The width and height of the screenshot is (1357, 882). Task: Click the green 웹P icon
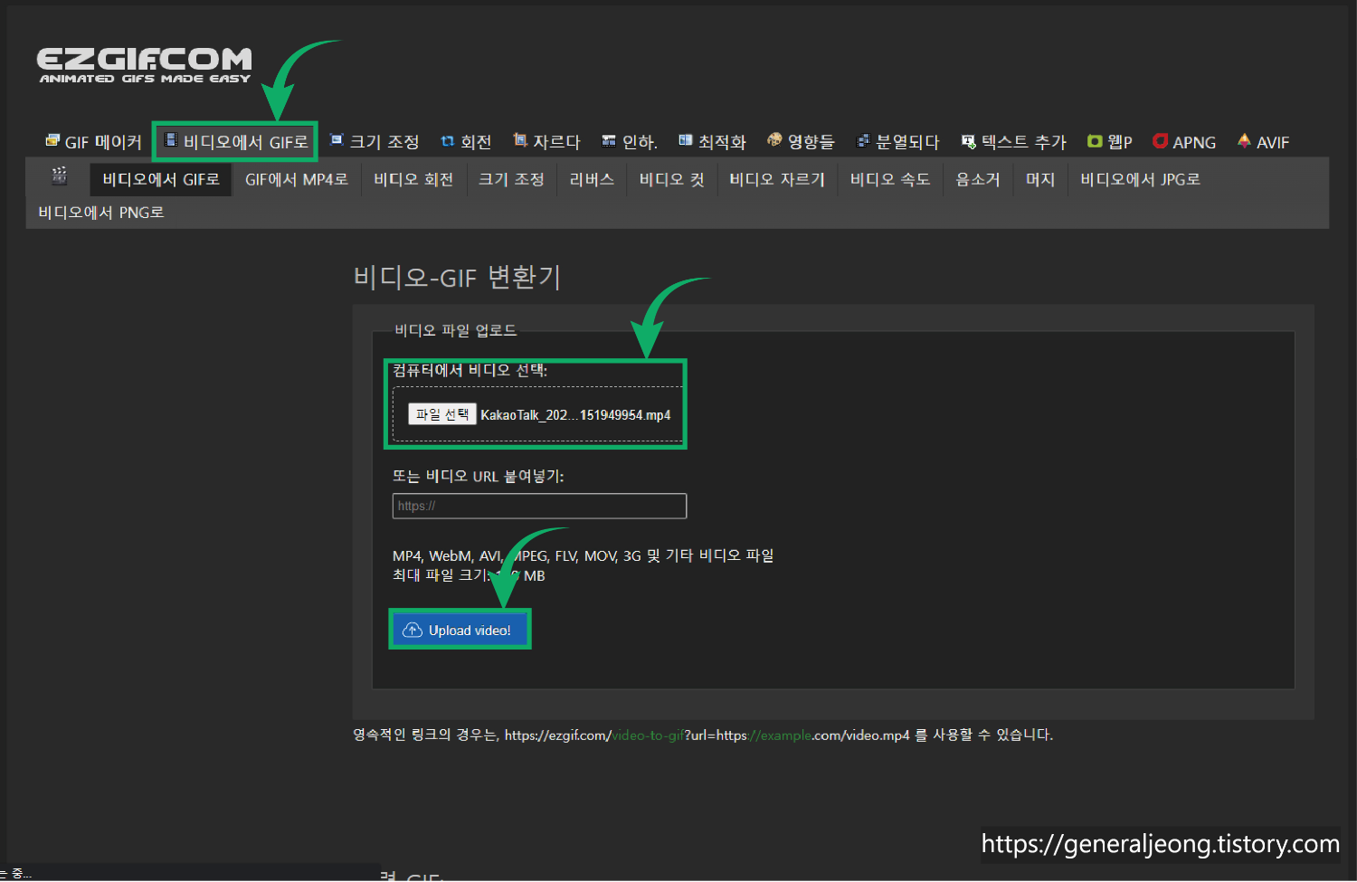click(1095, 141)
